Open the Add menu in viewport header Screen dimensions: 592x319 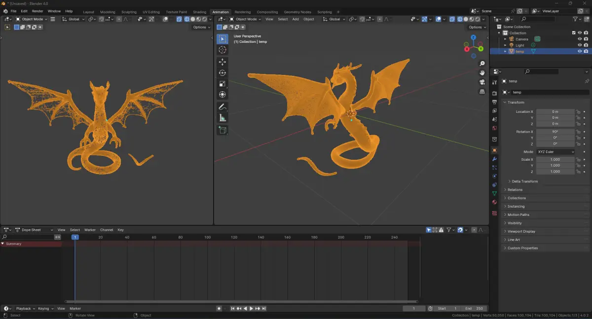point(296,19)
